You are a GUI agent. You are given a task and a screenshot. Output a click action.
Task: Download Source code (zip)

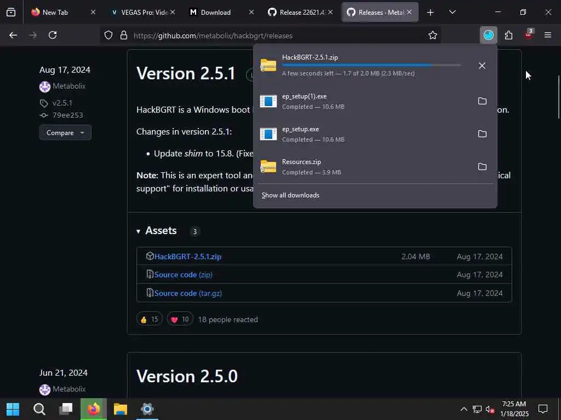tap(183, 275)
